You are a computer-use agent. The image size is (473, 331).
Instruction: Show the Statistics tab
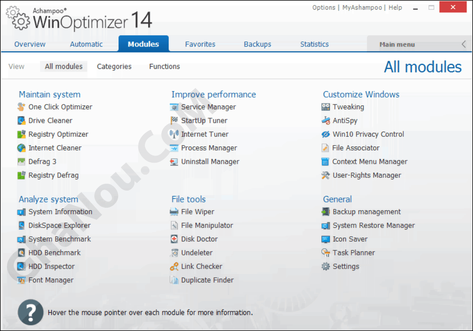314,44
